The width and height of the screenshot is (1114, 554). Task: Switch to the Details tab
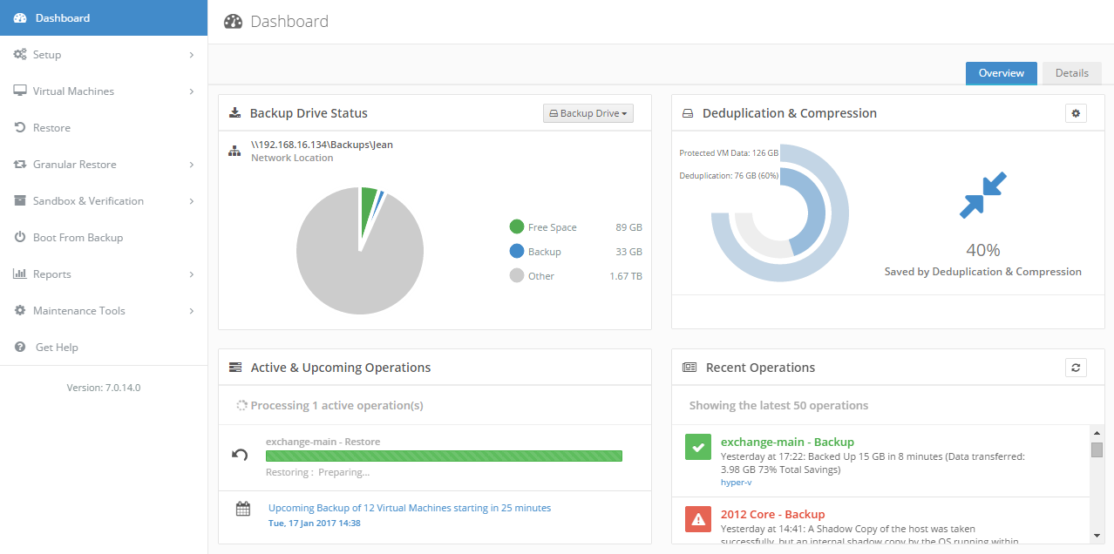(1071, 73)
